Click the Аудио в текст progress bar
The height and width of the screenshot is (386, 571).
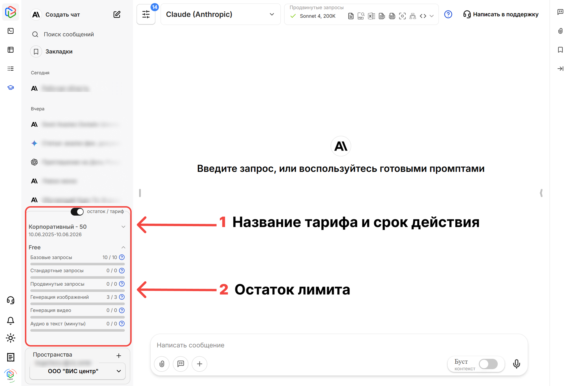[78, 330]
